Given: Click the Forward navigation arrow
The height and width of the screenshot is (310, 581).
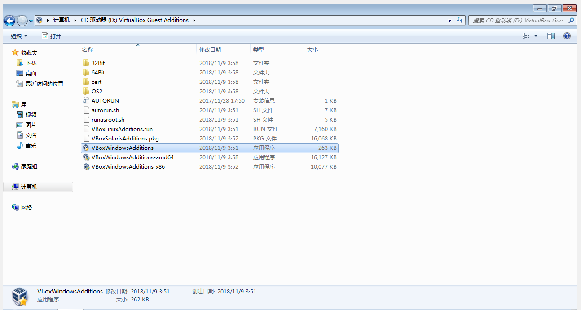Looking at the screenshot, I should point(22,21).
